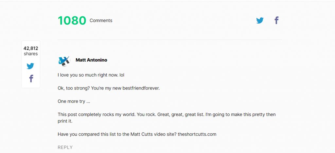
Task: Open the Matt Antonino commenter name
Action: point(92,60)
